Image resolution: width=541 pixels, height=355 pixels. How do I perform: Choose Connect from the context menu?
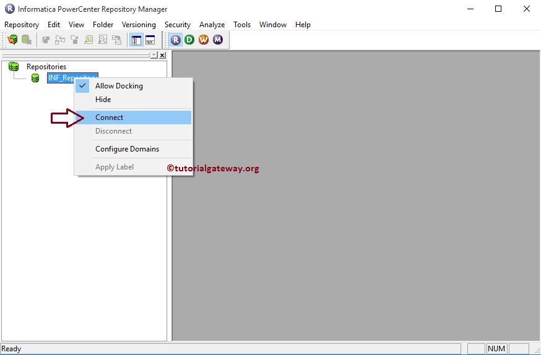(133, 117)
